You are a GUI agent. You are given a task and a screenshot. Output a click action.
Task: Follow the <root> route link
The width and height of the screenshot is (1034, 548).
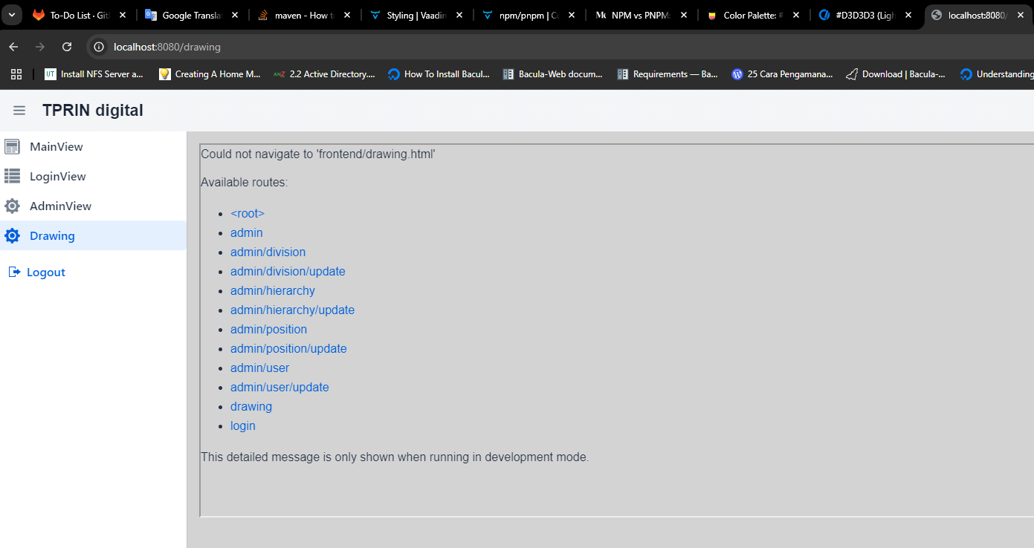pos(247,214)
